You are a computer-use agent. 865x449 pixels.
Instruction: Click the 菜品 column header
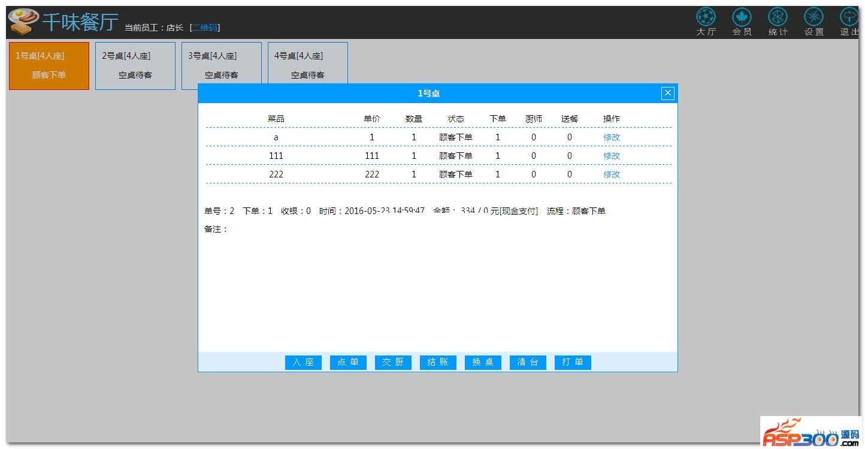coord(276,119)
